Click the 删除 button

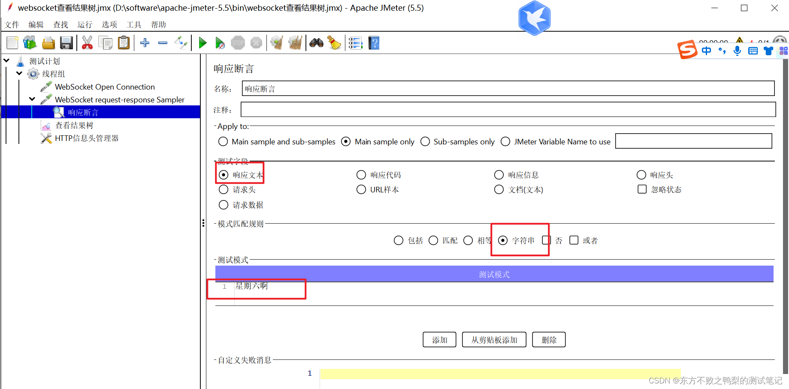tap(549, 340)
